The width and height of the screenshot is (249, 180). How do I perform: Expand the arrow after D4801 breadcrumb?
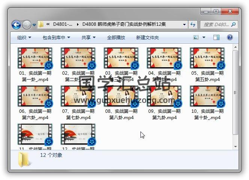pos(78,24)
